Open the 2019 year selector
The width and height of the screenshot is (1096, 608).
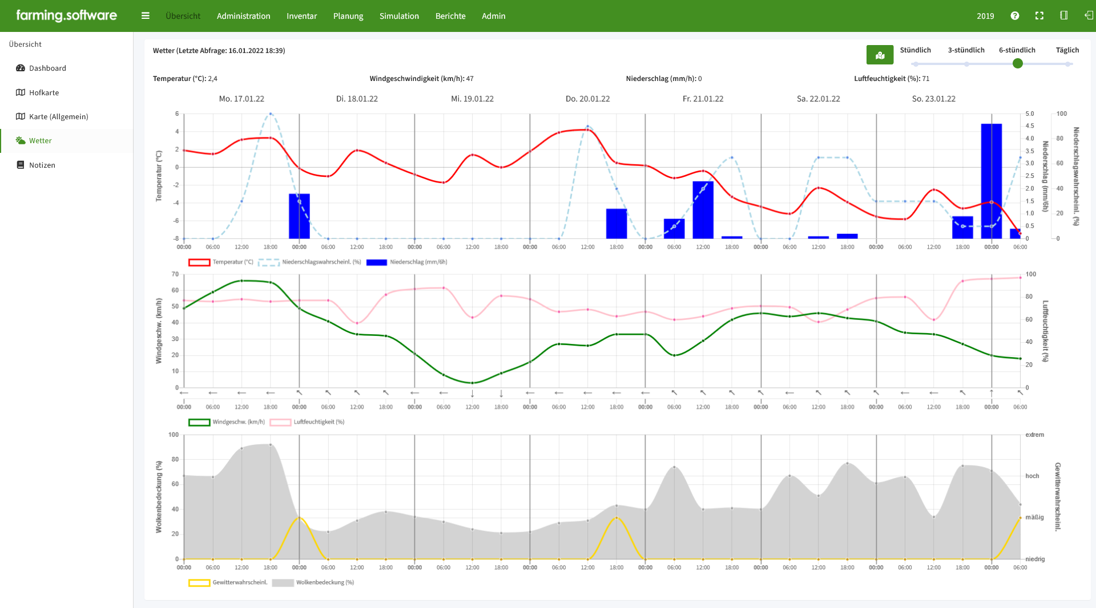click(985, 16)
